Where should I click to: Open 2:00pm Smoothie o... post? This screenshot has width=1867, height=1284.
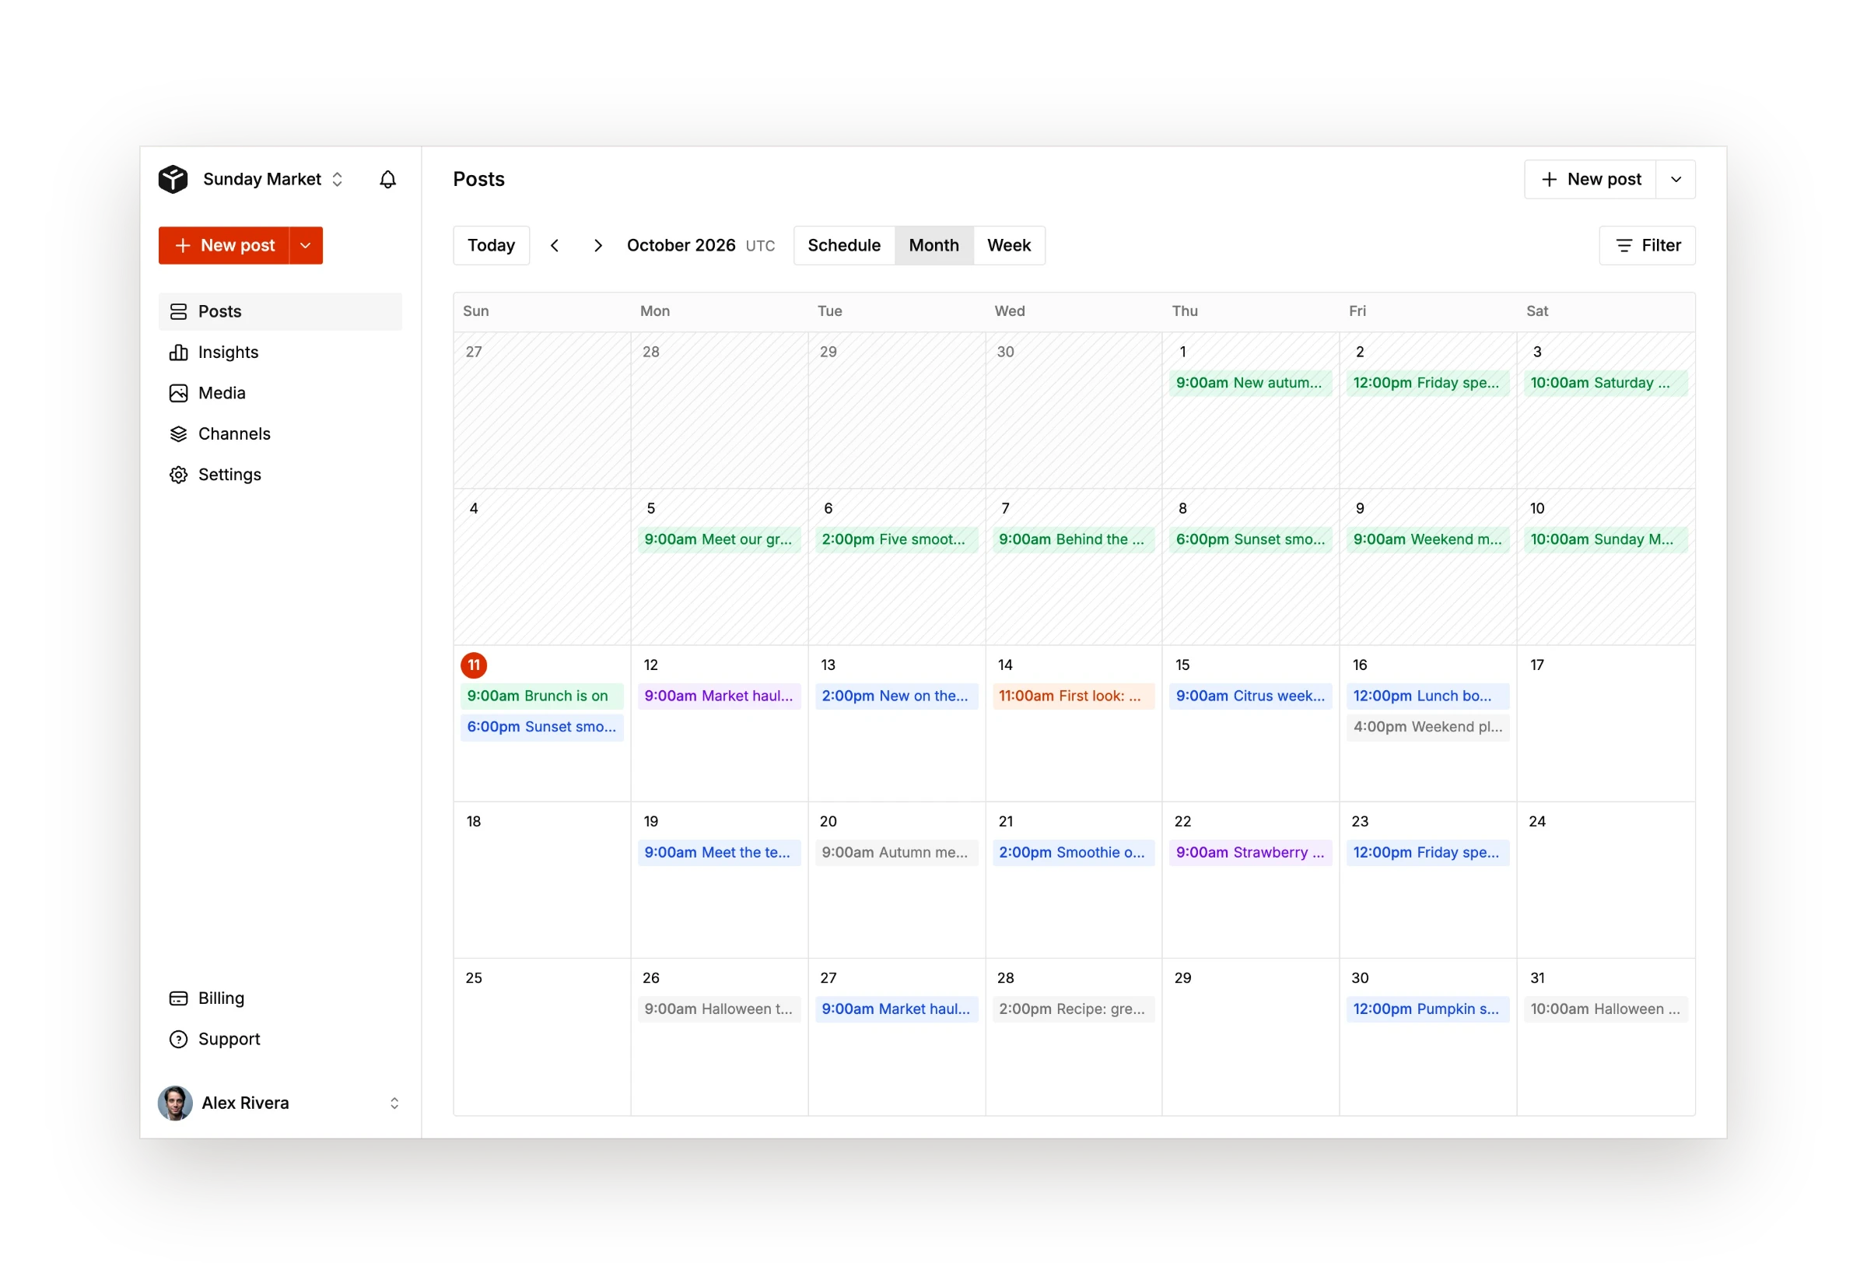coord(1074,852)
